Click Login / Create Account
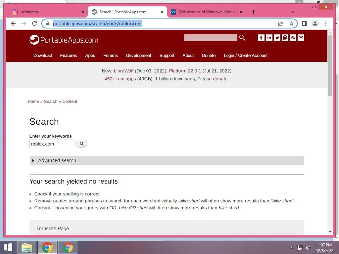Screen dimensions: 339x254 coord(246,56)
